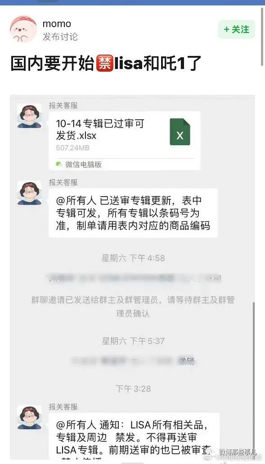Tap 报关客服 avatar beside the xlsx file

pyautogui.click(x=29, y=116)
